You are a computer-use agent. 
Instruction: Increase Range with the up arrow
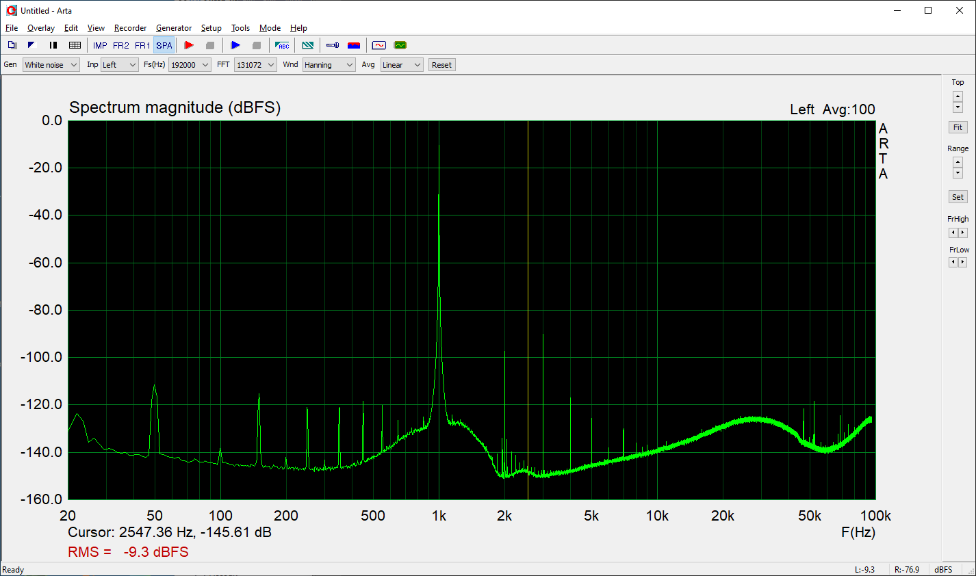click(x=958, y=162)
